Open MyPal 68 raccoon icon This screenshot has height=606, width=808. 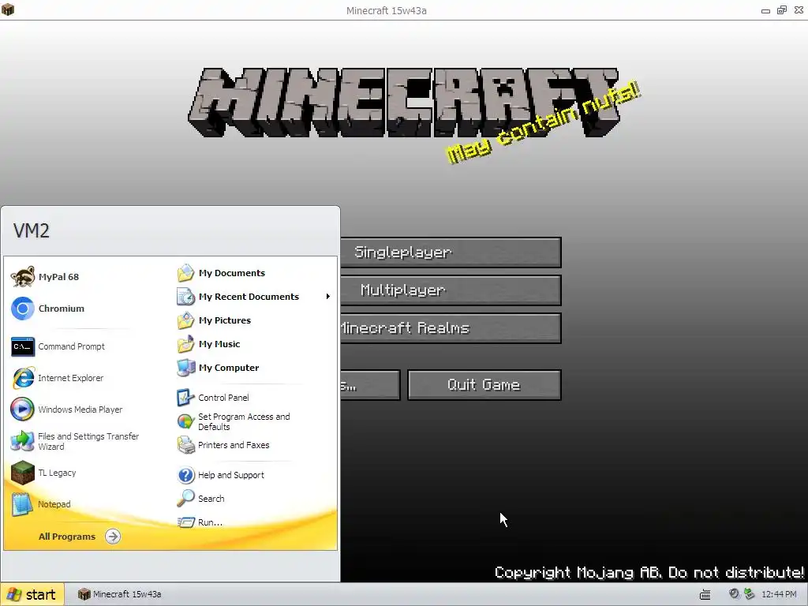coord(23,277)
